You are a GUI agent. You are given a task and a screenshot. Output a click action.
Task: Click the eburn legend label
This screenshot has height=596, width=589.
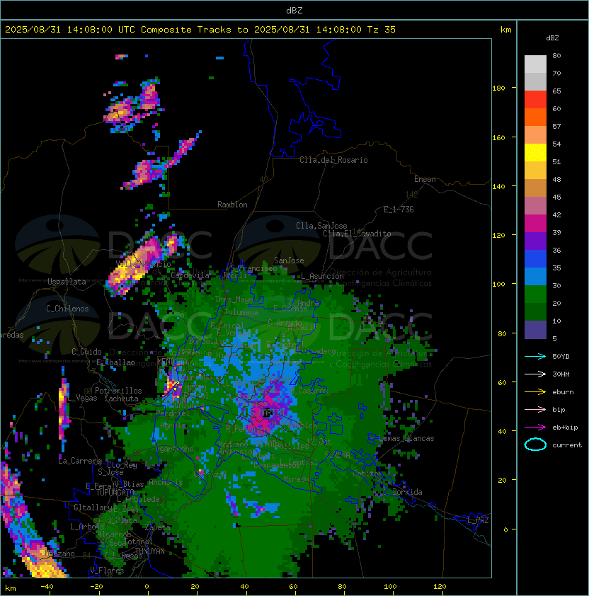point(563,392)
